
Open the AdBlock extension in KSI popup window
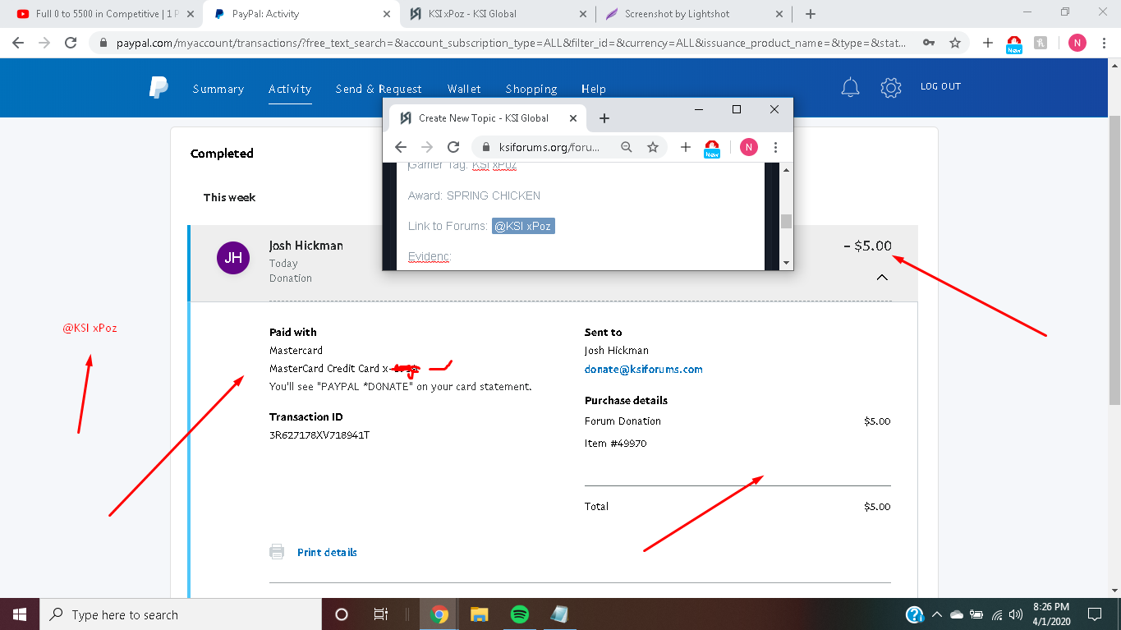(x=712, y=149)
